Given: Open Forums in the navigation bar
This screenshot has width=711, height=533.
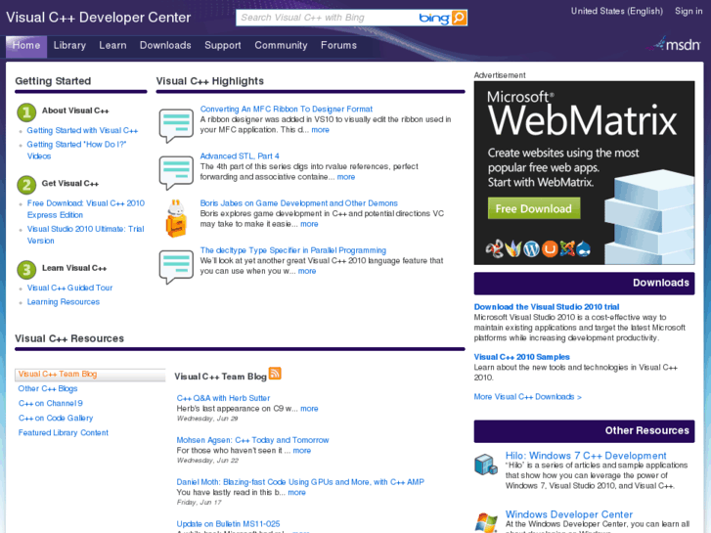Looking at the screenshot, I should (338, 45).
